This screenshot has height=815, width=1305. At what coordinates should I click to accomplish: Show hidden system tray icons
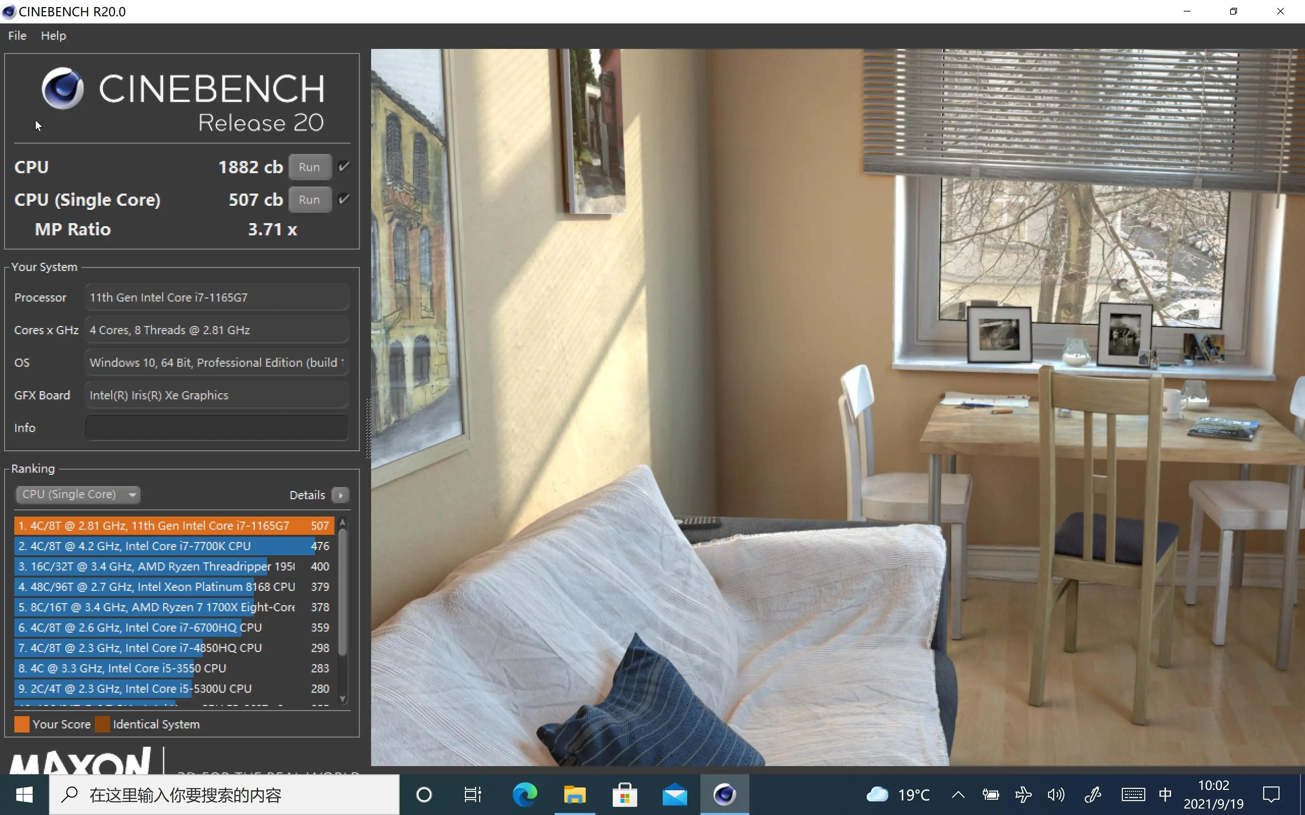point(958,795)
